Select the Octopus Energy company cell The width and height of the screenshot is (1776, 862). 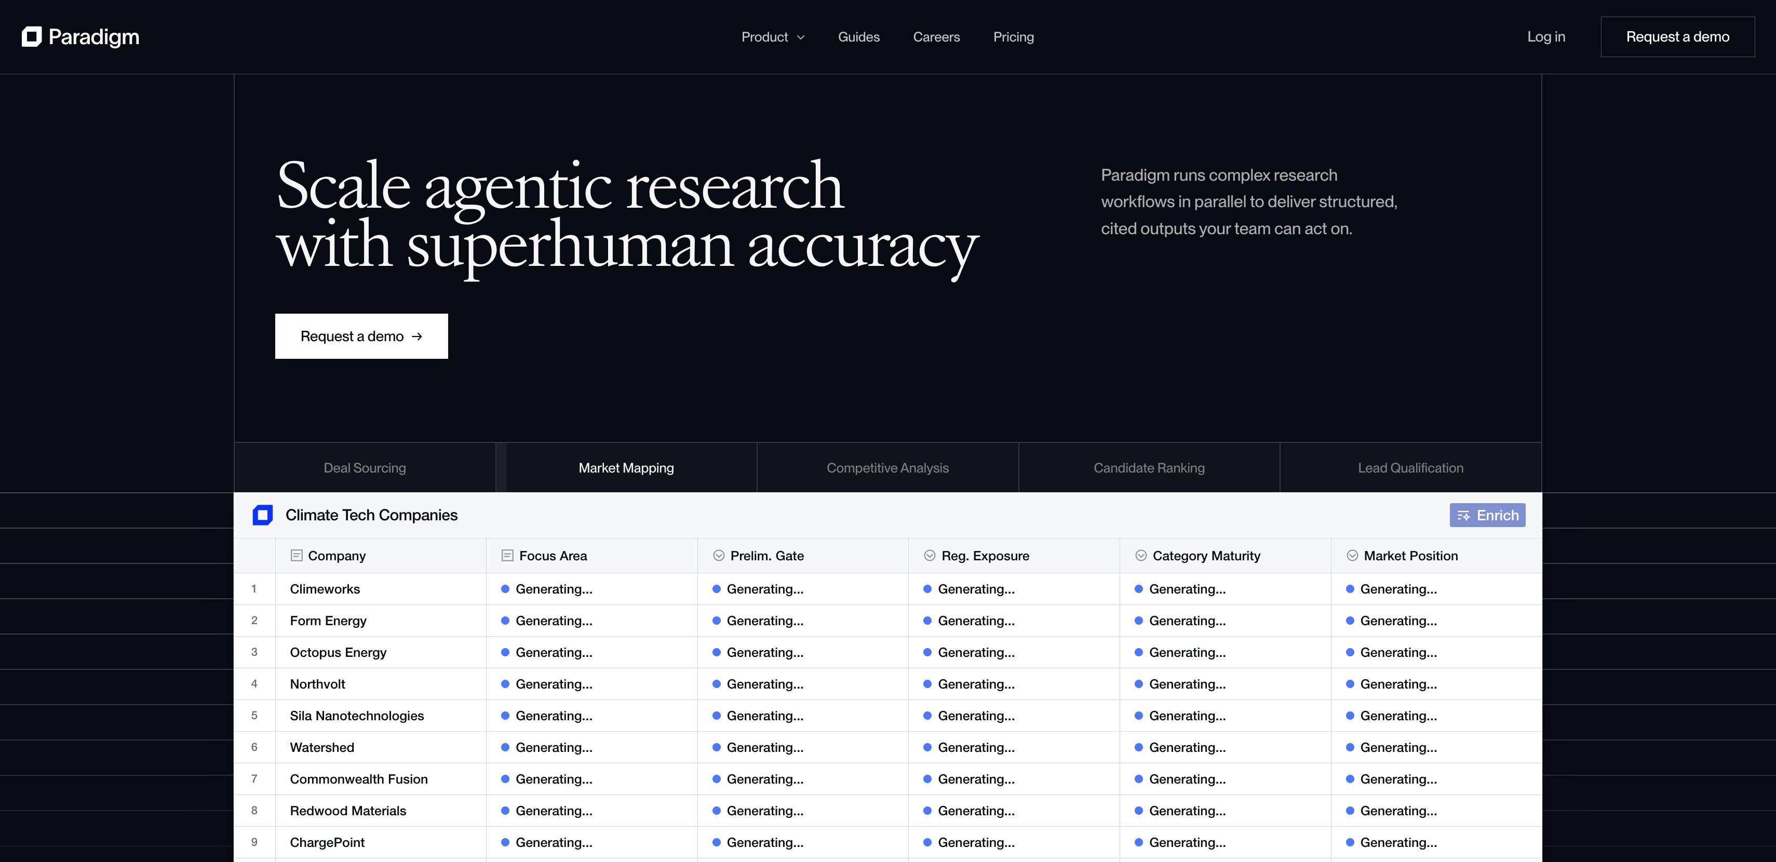(x=381, y=652)
